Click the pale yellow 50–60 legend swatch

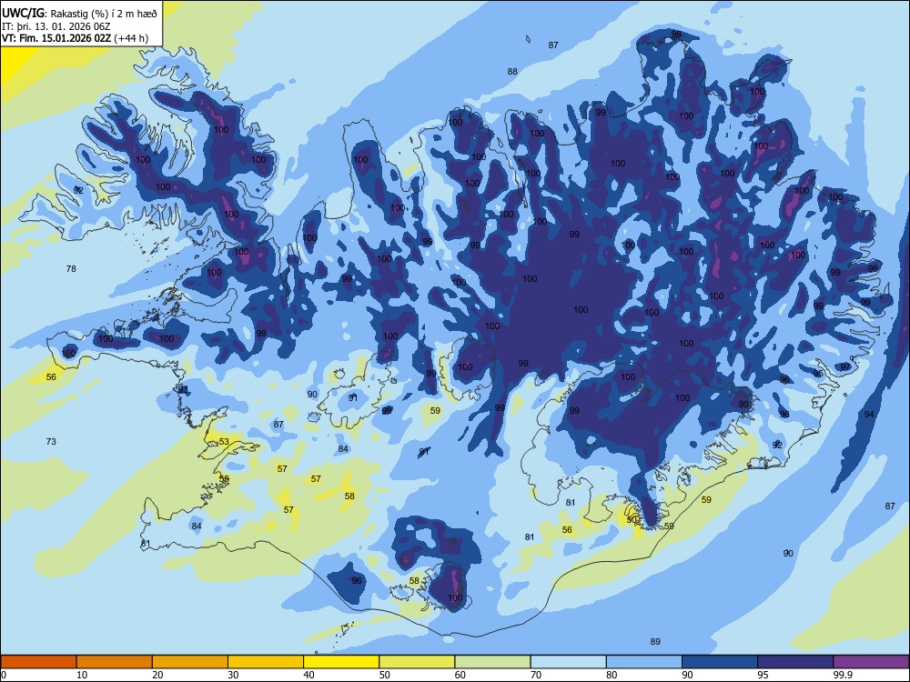pyautogui.click(x=418, y=662)
